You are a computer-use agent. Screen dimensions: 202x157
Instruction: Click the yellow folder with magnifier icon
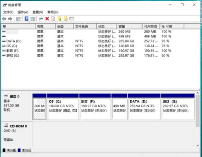(x=66, y=19)
